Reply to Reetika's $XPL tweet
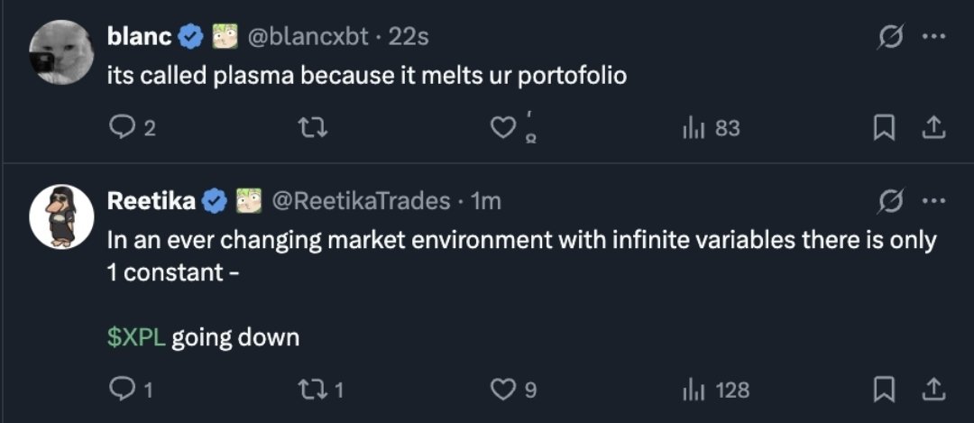The width and height of the screenshot is (974, 423). click(x=121, y=390)
